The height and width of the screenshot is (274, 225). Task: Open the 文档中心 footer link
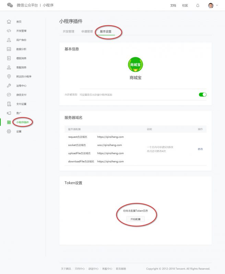pos(80,269)
